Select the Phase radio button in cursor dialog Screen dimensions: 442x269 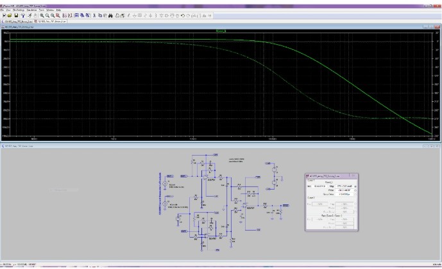pyautogui.click(x=355, y=190)
